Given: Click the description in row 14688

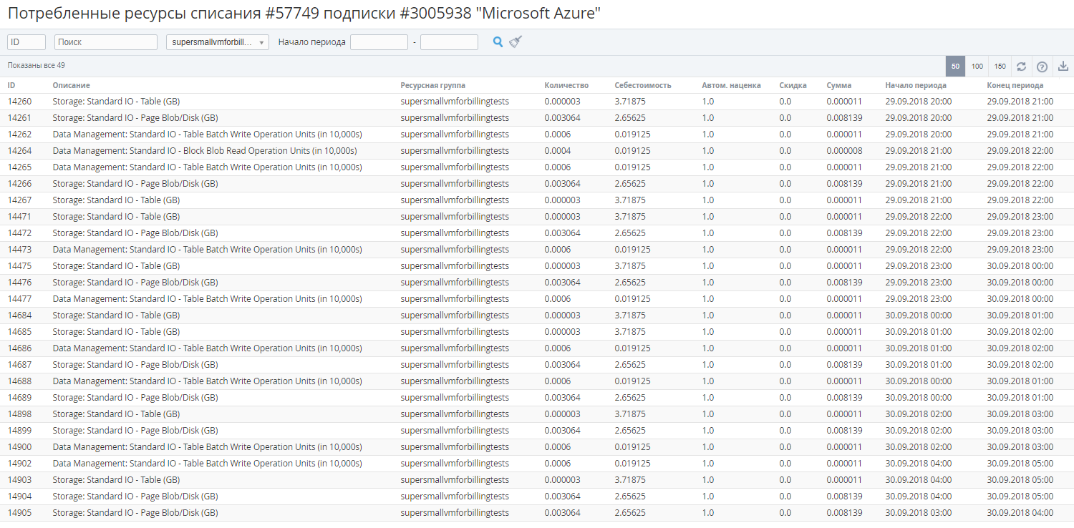Looking at the screenshot, I should tap(207, 381).
